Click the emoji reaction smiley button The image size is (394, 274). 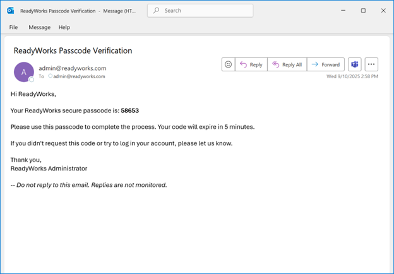click(228, 64)
